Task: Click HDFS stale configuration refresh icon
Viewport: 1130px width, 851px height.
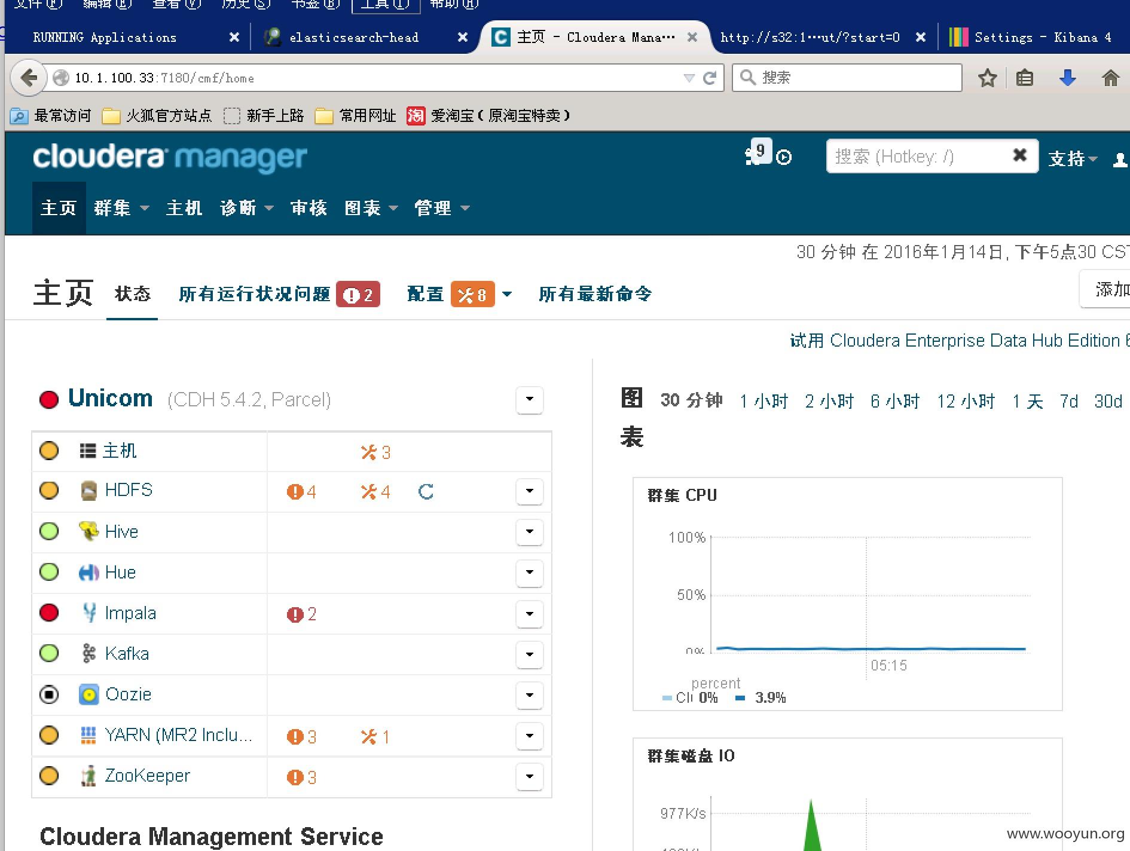Action: [x=426, y=492]
